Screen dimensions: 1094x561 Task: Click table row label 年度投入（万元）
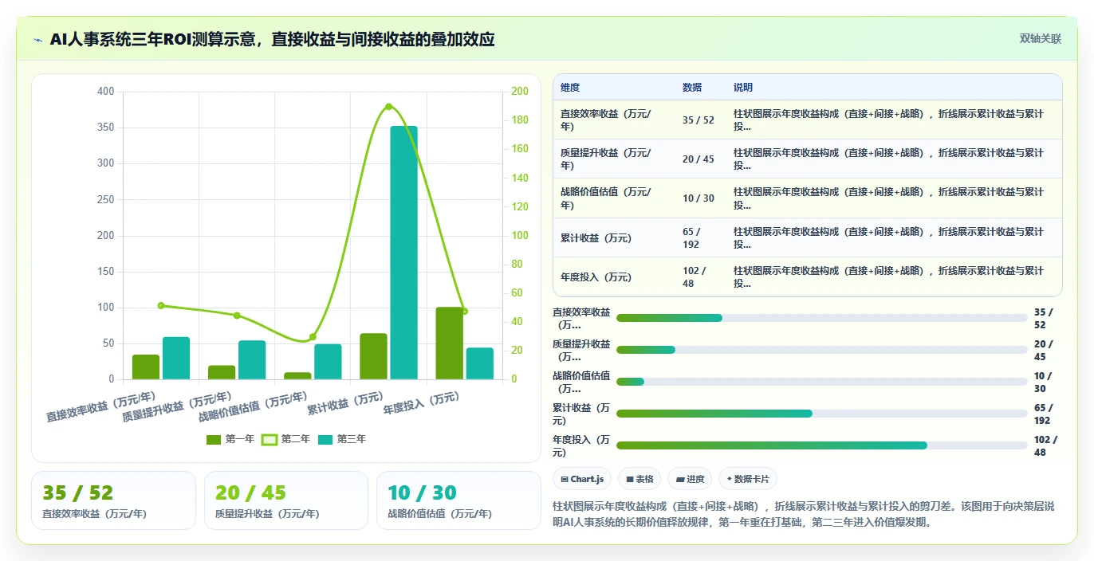click(596, 277)
